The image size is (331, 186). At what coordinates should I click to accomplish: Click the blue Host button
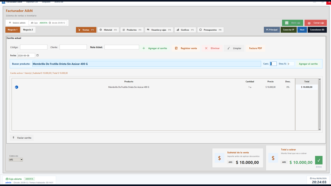click(x=302, y=30)
